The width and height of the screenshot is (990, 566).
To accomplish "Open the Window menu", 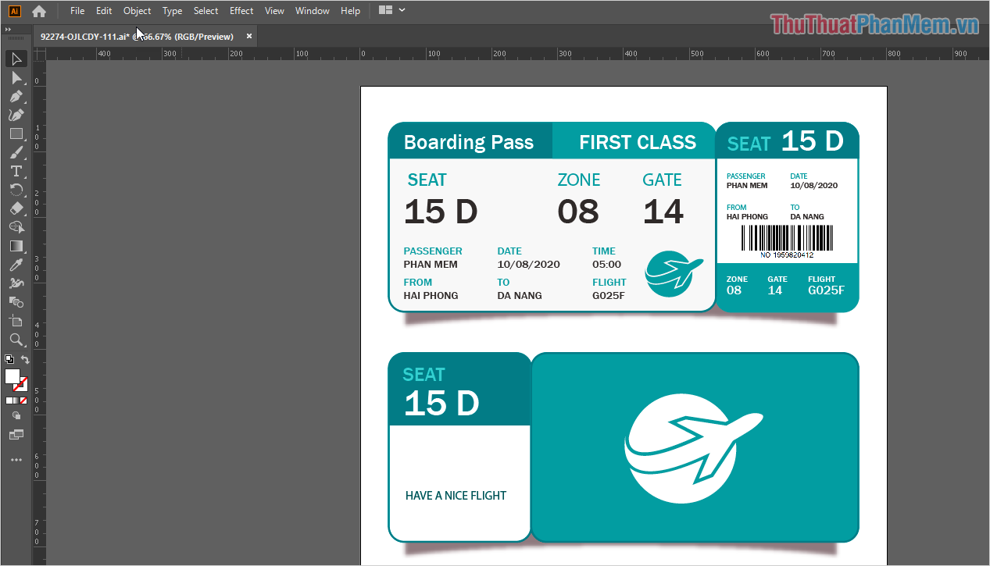I will [312, 11].
